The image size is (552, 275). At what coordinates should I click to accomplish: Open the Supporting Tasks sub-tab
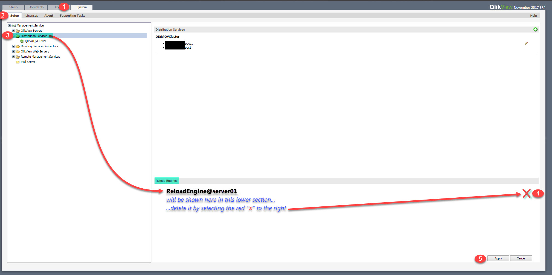(72, 16)
